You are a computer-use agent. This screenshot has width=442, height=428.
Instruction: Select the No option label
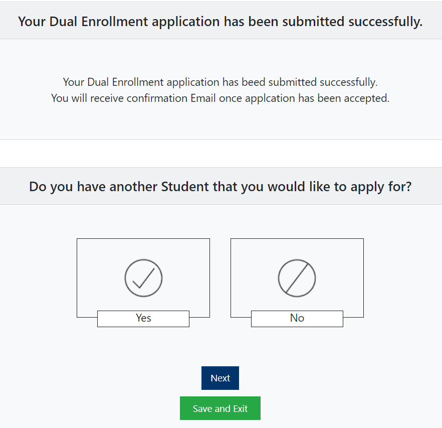[297, 318]
